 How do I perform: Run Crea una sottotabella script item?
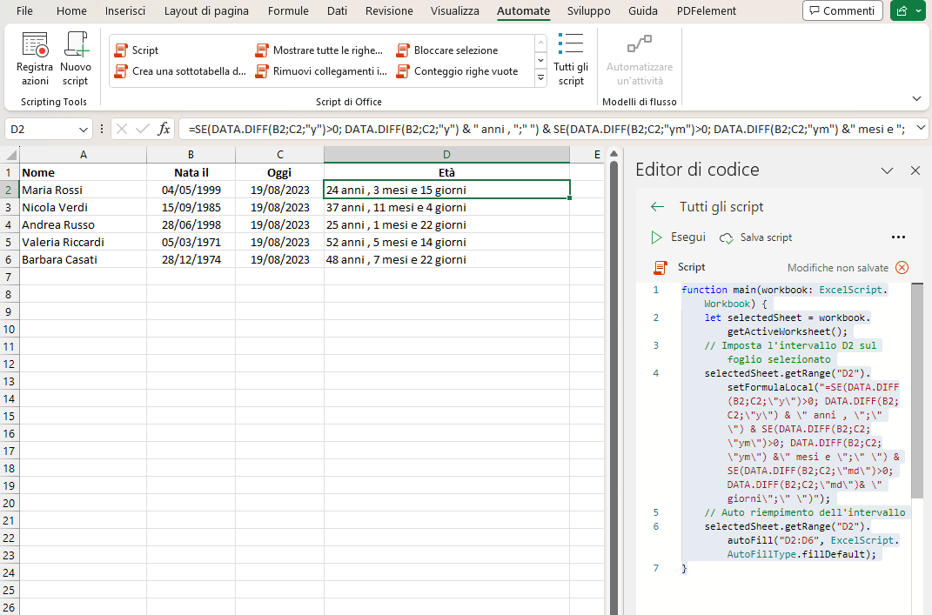tap(180, 71)
